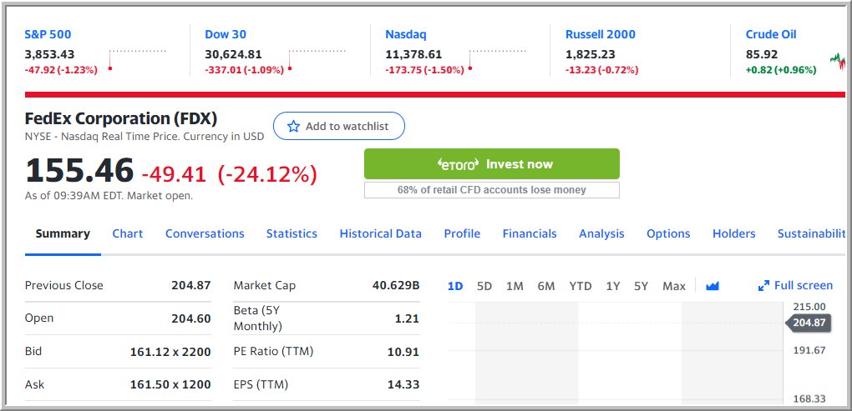Switch to the Profile tab
852x411 pixels.
click(x=463, y=233)
